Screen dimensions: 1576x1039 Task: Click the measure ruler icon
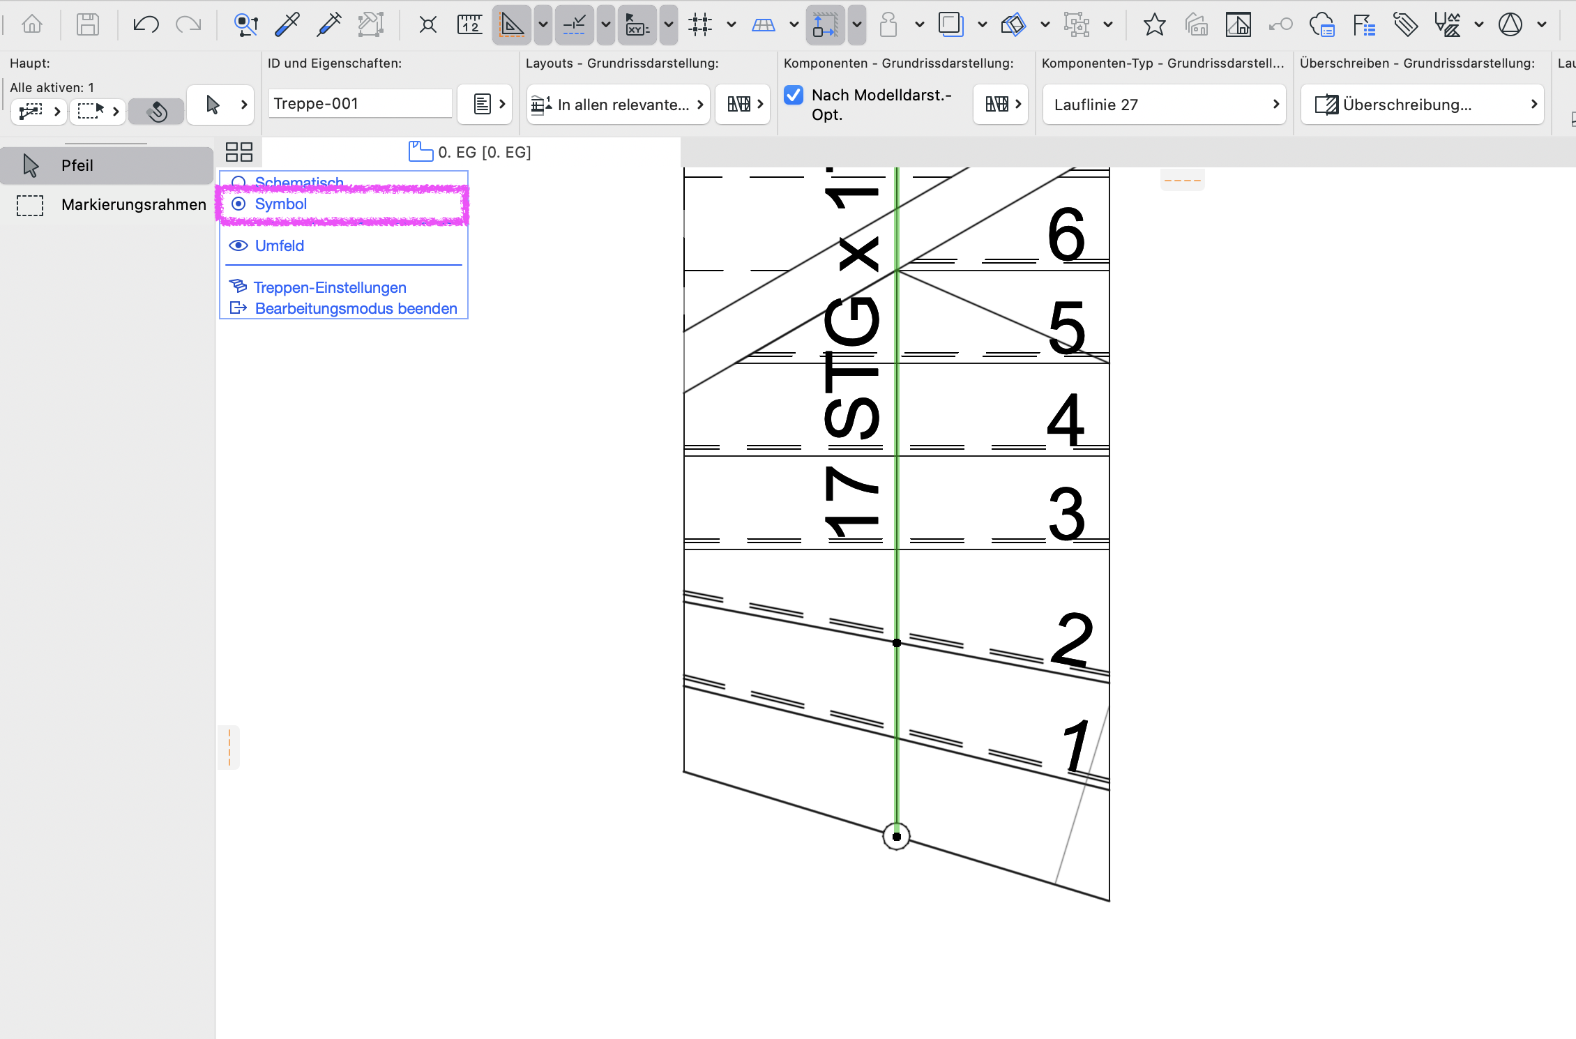click(469, 25)
